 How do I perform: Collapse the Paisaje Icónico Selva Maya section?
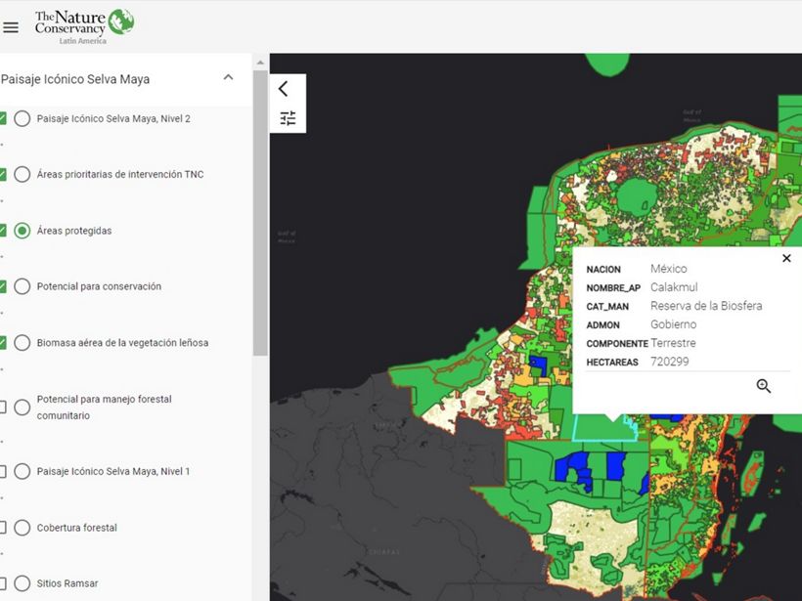(x=228, y=78)
